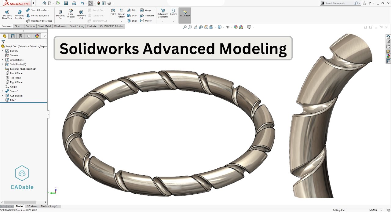Select the Draft tool
391x220 pixels.
132,15
